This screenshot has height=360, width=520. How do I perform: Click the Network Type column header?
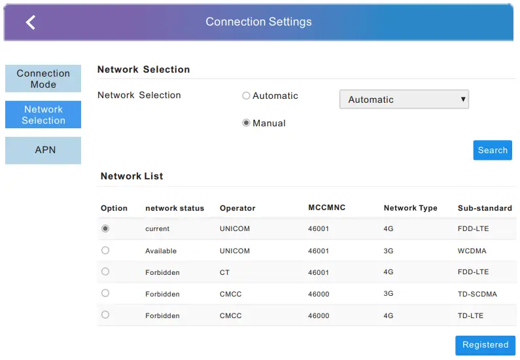click(x=411, y=208)
